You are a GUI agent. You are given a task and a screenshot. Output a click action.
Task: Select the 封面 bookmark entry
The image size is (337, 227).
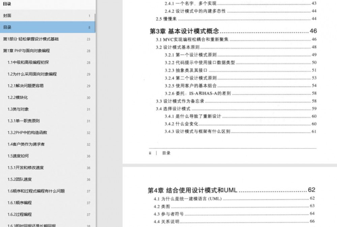point(10,15)
